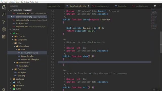Click the show function name on line 49

85,56
